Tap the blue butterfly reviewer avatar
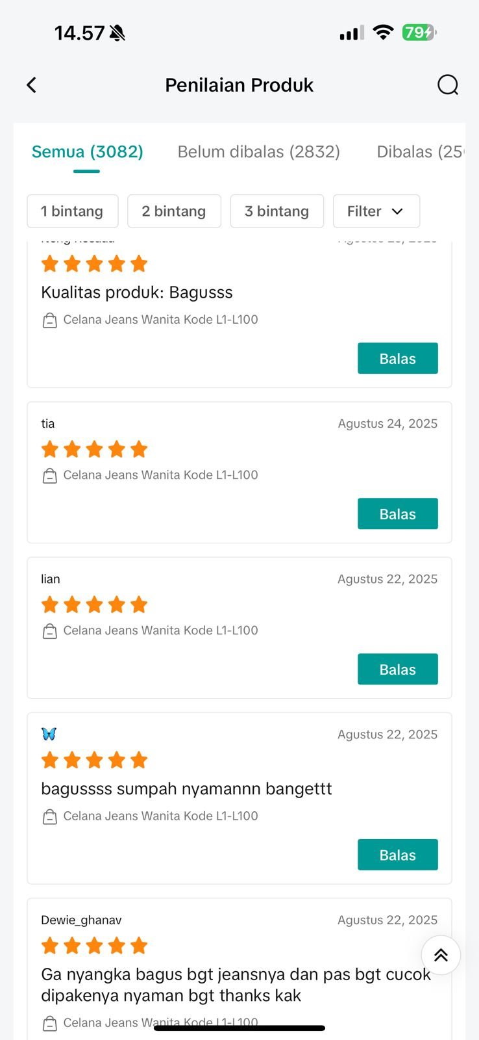This screenshot has height=1040, width=479. tap(49, 734)
